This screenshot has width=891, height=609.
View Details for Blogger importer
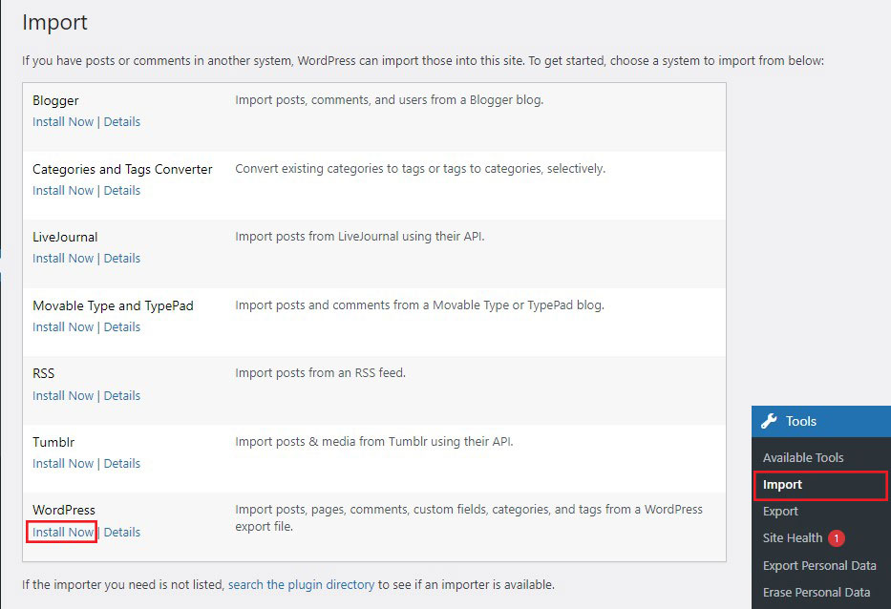(x=122, y=122)
